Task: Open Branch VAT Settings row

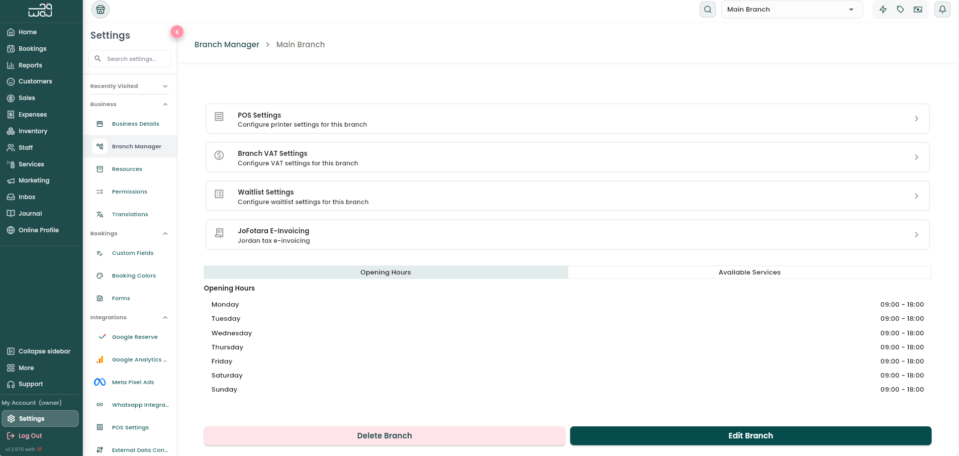Action: click(567, 157)
